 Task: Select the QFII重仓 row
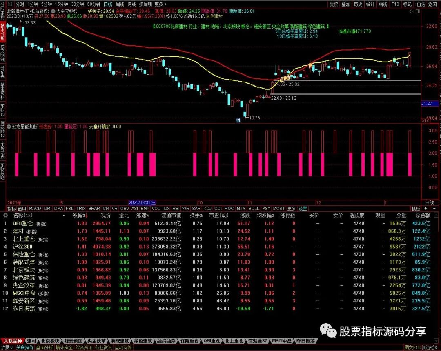point(217,223)
